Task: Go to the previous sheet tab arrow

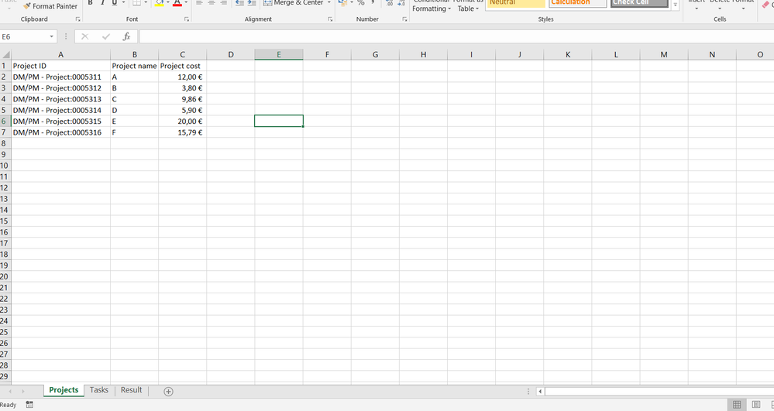Action: [x=10, y=392]
